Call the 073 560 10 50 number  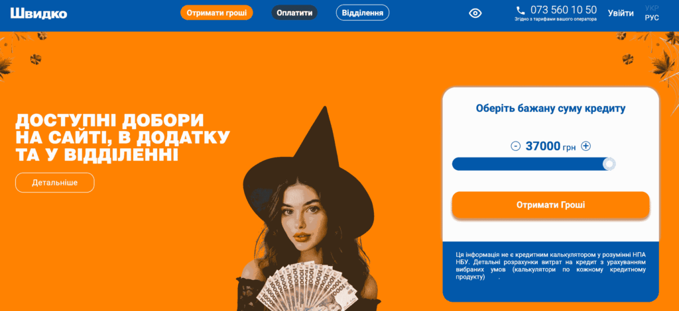[x=564, y=10]
